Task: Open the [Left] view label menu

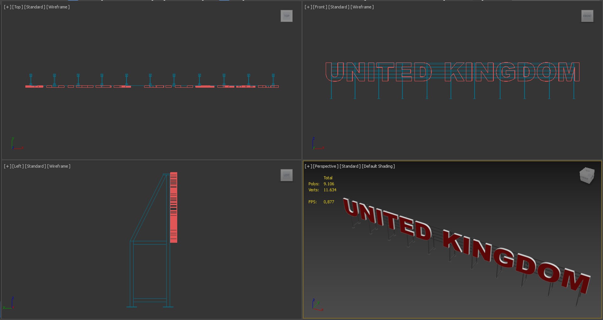Action: pyautogui.click(x=18, y=166)
